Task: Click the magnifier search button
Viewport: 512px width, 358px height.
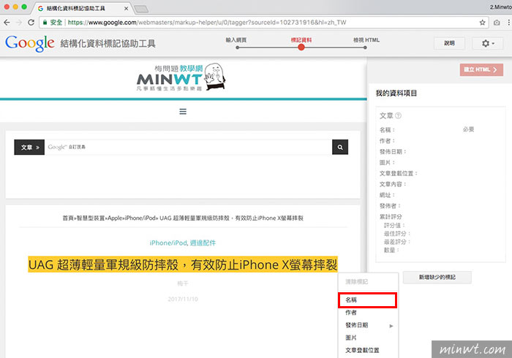Action: [340, 148]
